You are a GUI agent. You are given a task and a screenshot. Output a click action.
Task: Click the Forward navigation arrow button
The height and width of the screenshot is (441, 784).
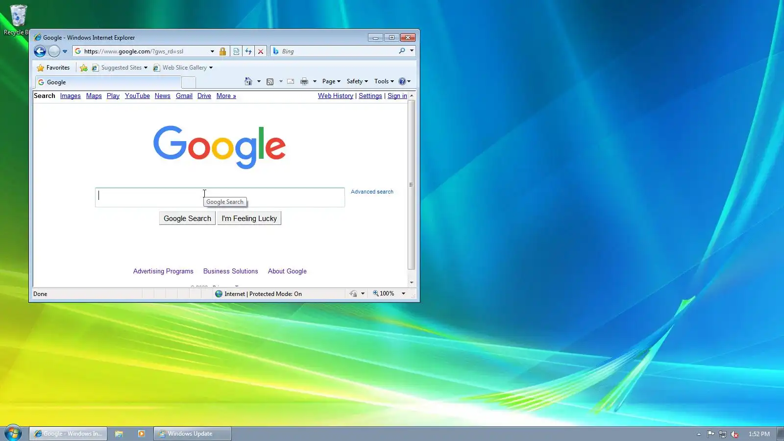[54, 51]
